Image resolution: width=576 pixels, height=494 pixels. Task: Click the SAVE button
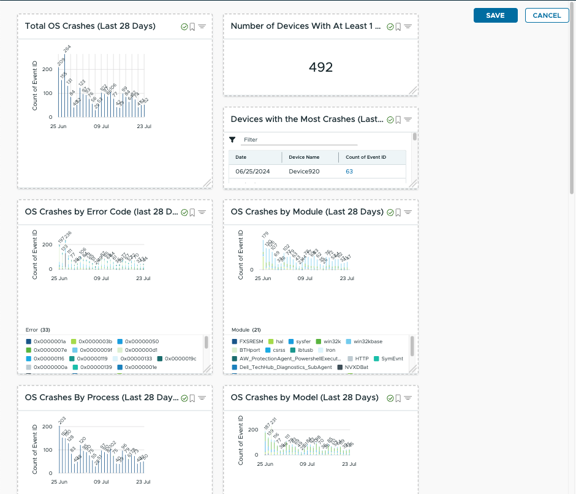pyautogui.click(x=495, y=15)
